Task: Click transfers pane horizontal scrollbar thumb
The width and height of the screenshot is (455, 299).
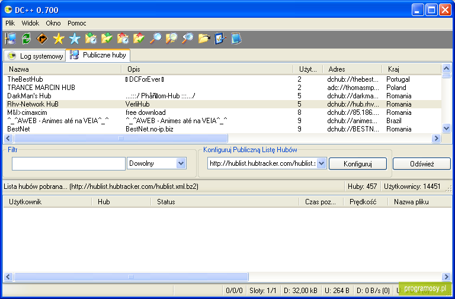Action: 131,277
